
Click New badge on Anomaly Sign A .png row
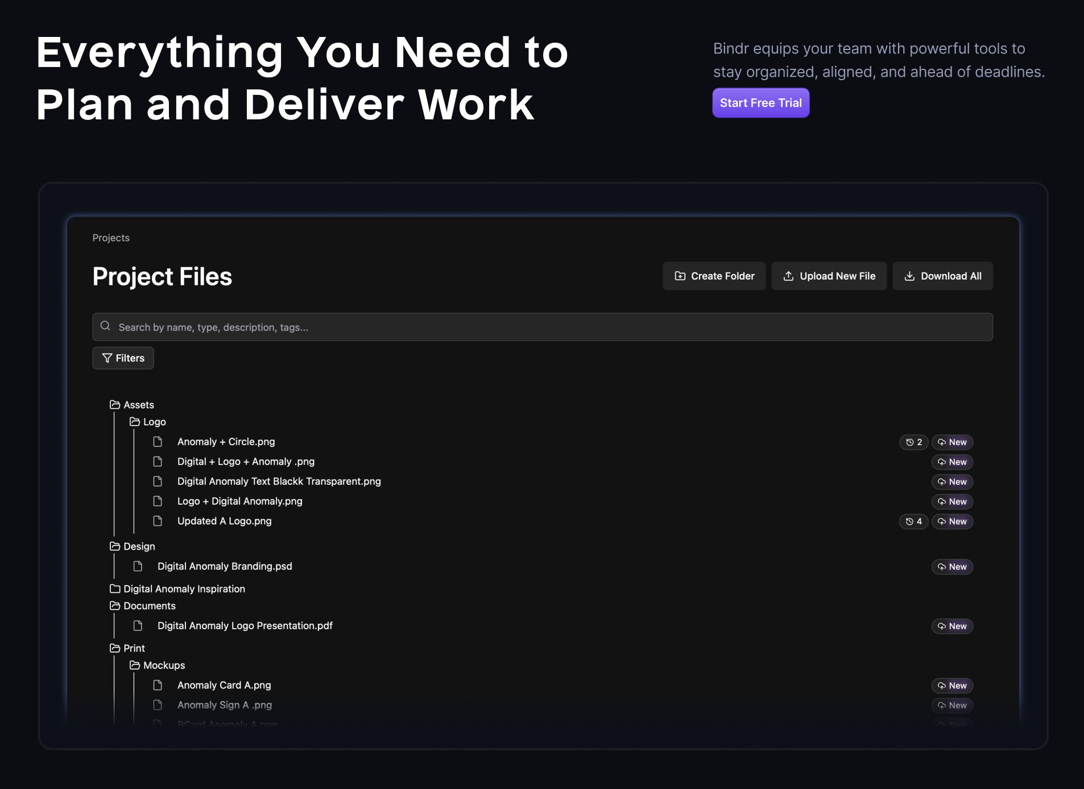coord(952,705)
